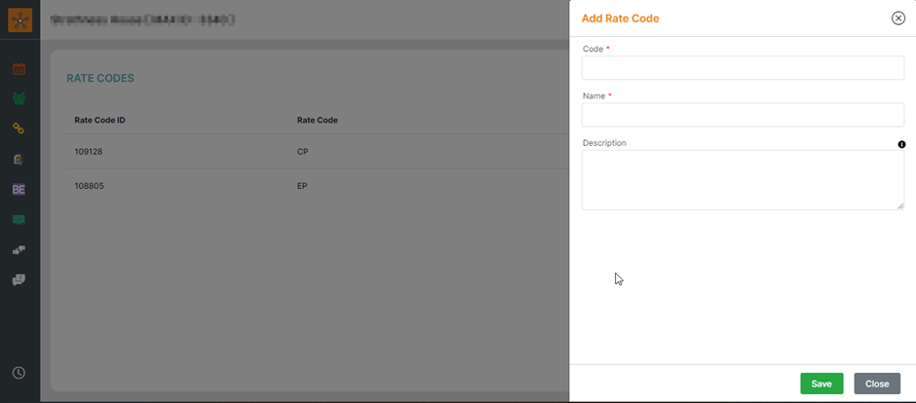Click the orange app logo in sidebar
This screenshot has width=916, height=403.
[x=19, y=19]
